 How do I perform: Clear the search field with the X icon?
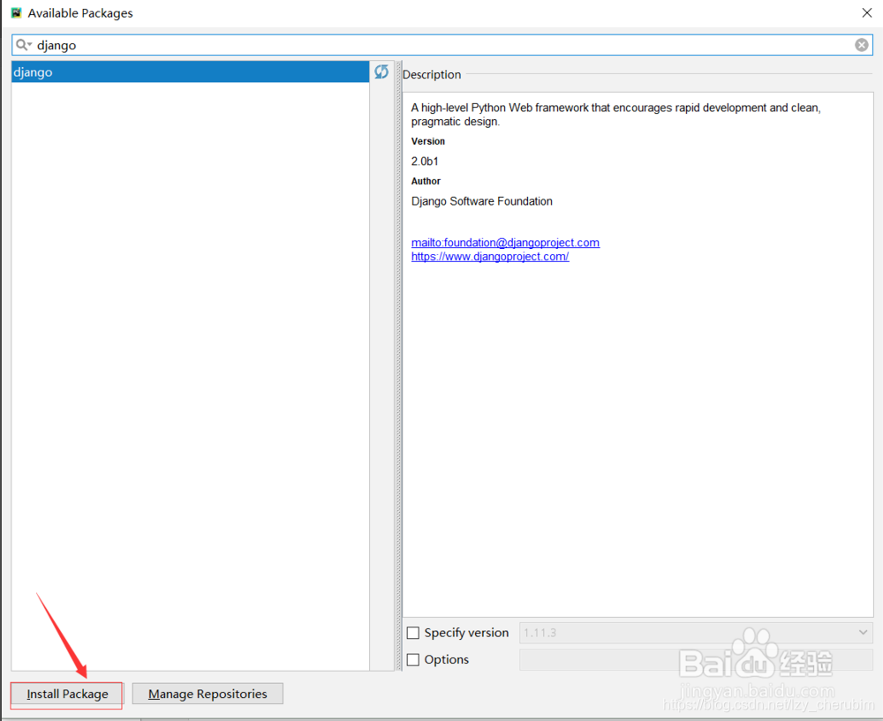(x=861, y=45)
